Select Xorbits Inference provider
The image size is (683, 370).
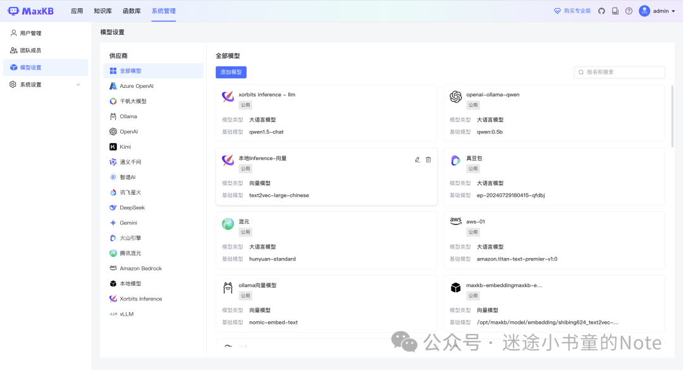click(153, 299)
